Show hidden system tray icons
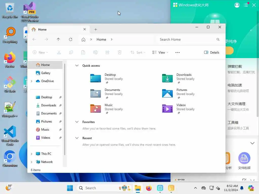 point(196,188)
